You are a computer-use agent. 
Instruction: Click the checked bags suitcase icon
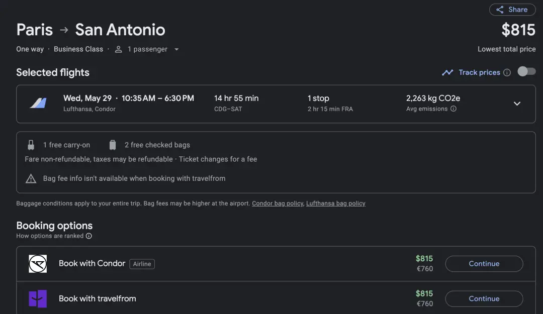(x=113, y=145)
